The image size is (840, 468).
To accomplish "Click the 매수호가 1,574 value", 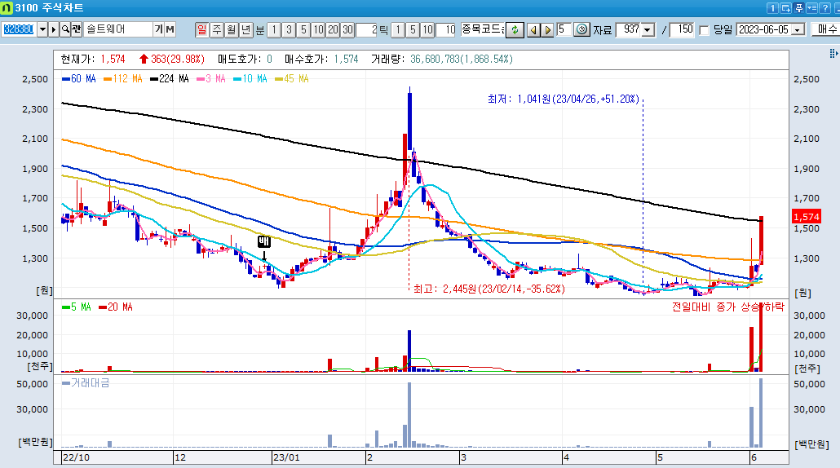I will tap(346, 60).
